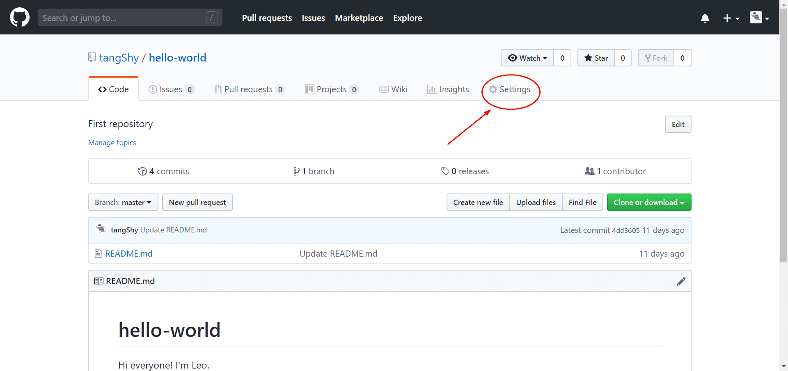Image resolution: width=788 pixels, height=371 pixels.
Task: Open the user avatar menu
Action: [x=759, y=18]
